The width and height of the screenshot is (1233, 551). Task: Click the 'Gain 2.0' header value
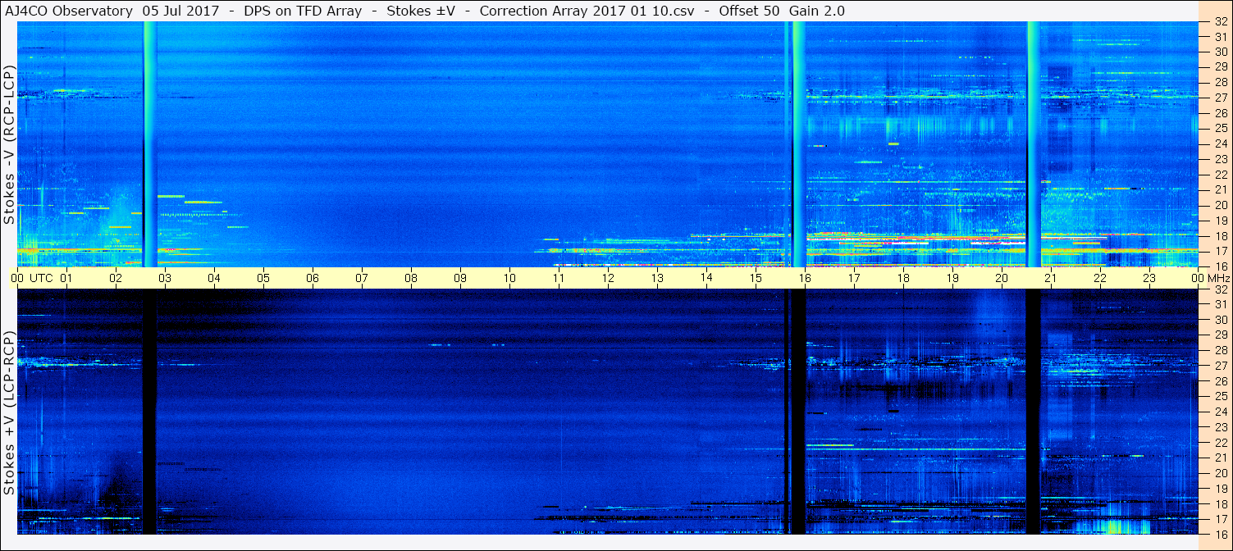[817, 11]
